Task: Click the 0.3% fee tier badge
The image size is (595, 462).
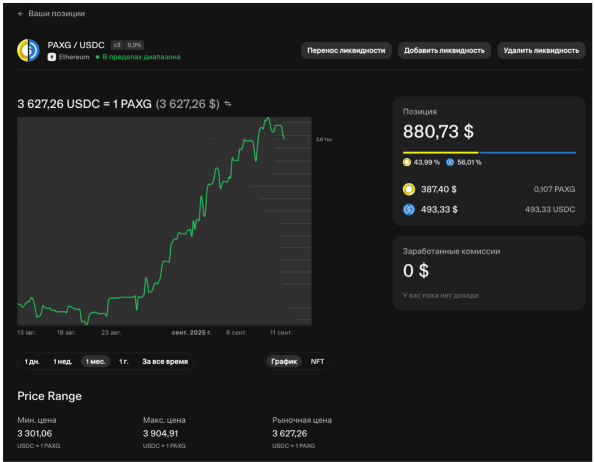Action: [x=134, y=45]
